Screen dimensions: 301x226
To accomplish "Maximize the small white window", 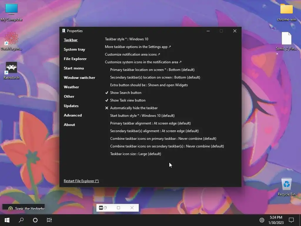I will [x=118, y=208].
